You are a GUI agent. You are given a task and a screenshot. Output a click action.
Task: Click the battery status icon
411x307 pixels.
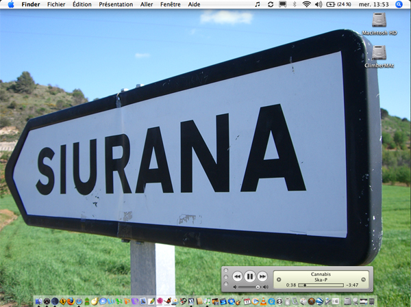pos(331,4)
